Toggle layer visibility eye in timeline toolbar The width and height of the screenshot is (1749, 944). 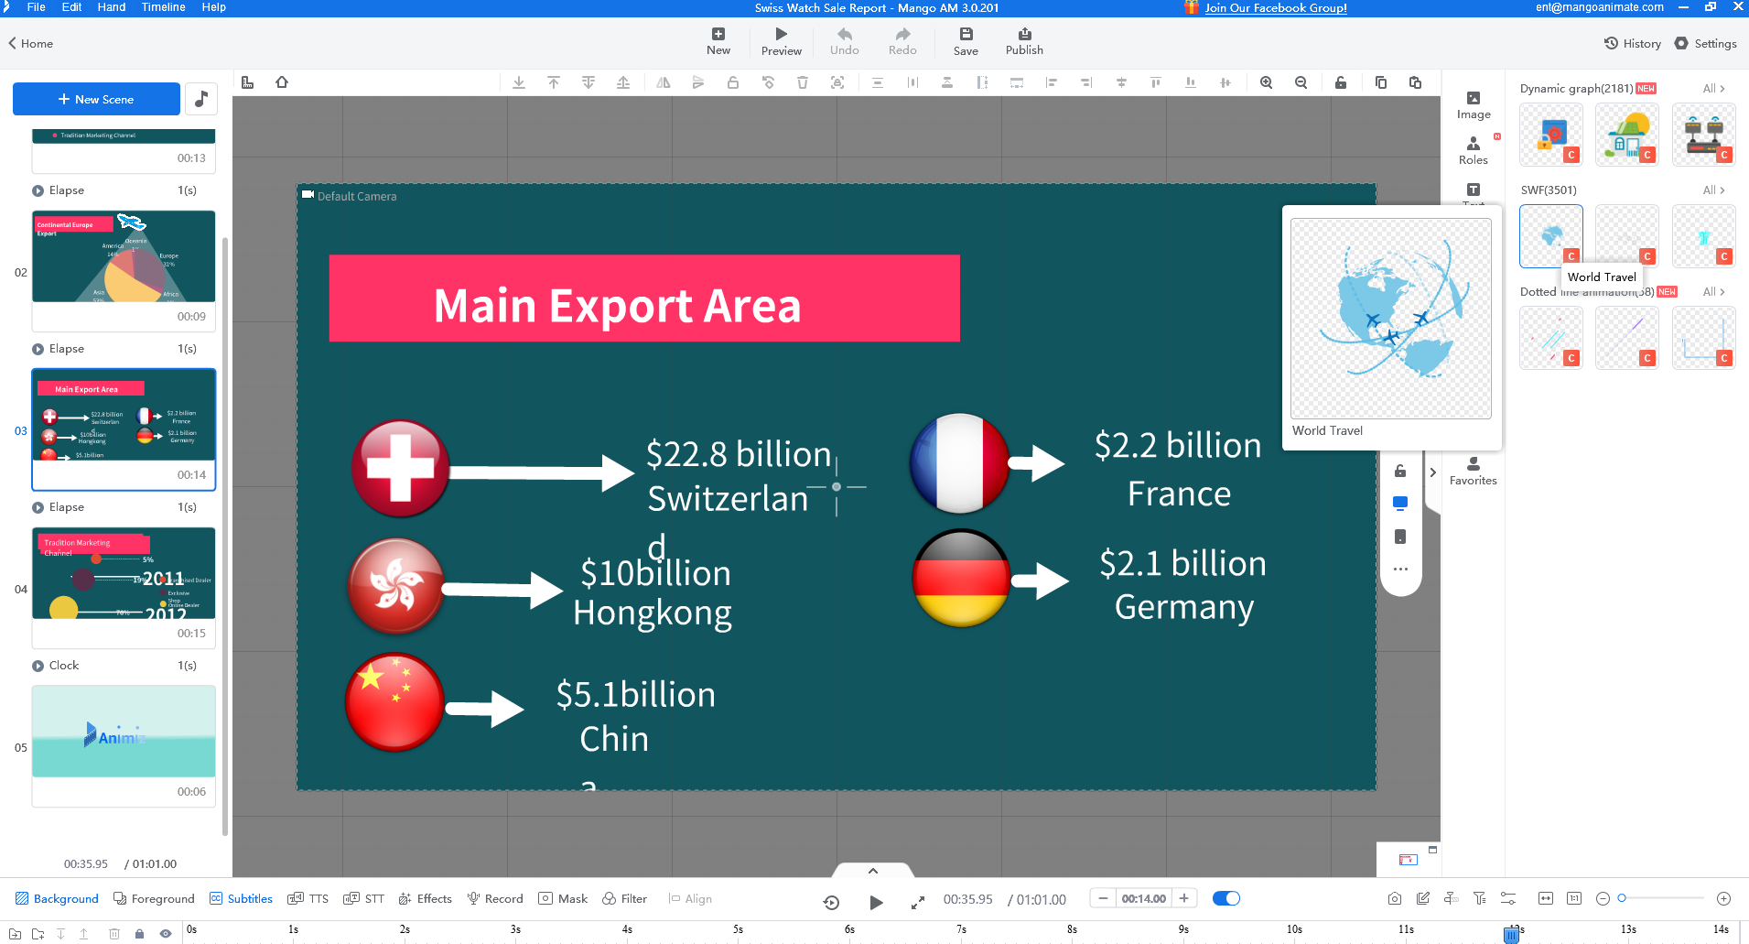166,934
